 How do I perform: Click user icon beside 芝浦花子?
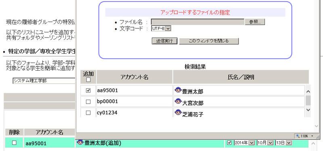[x=178, y=112]
